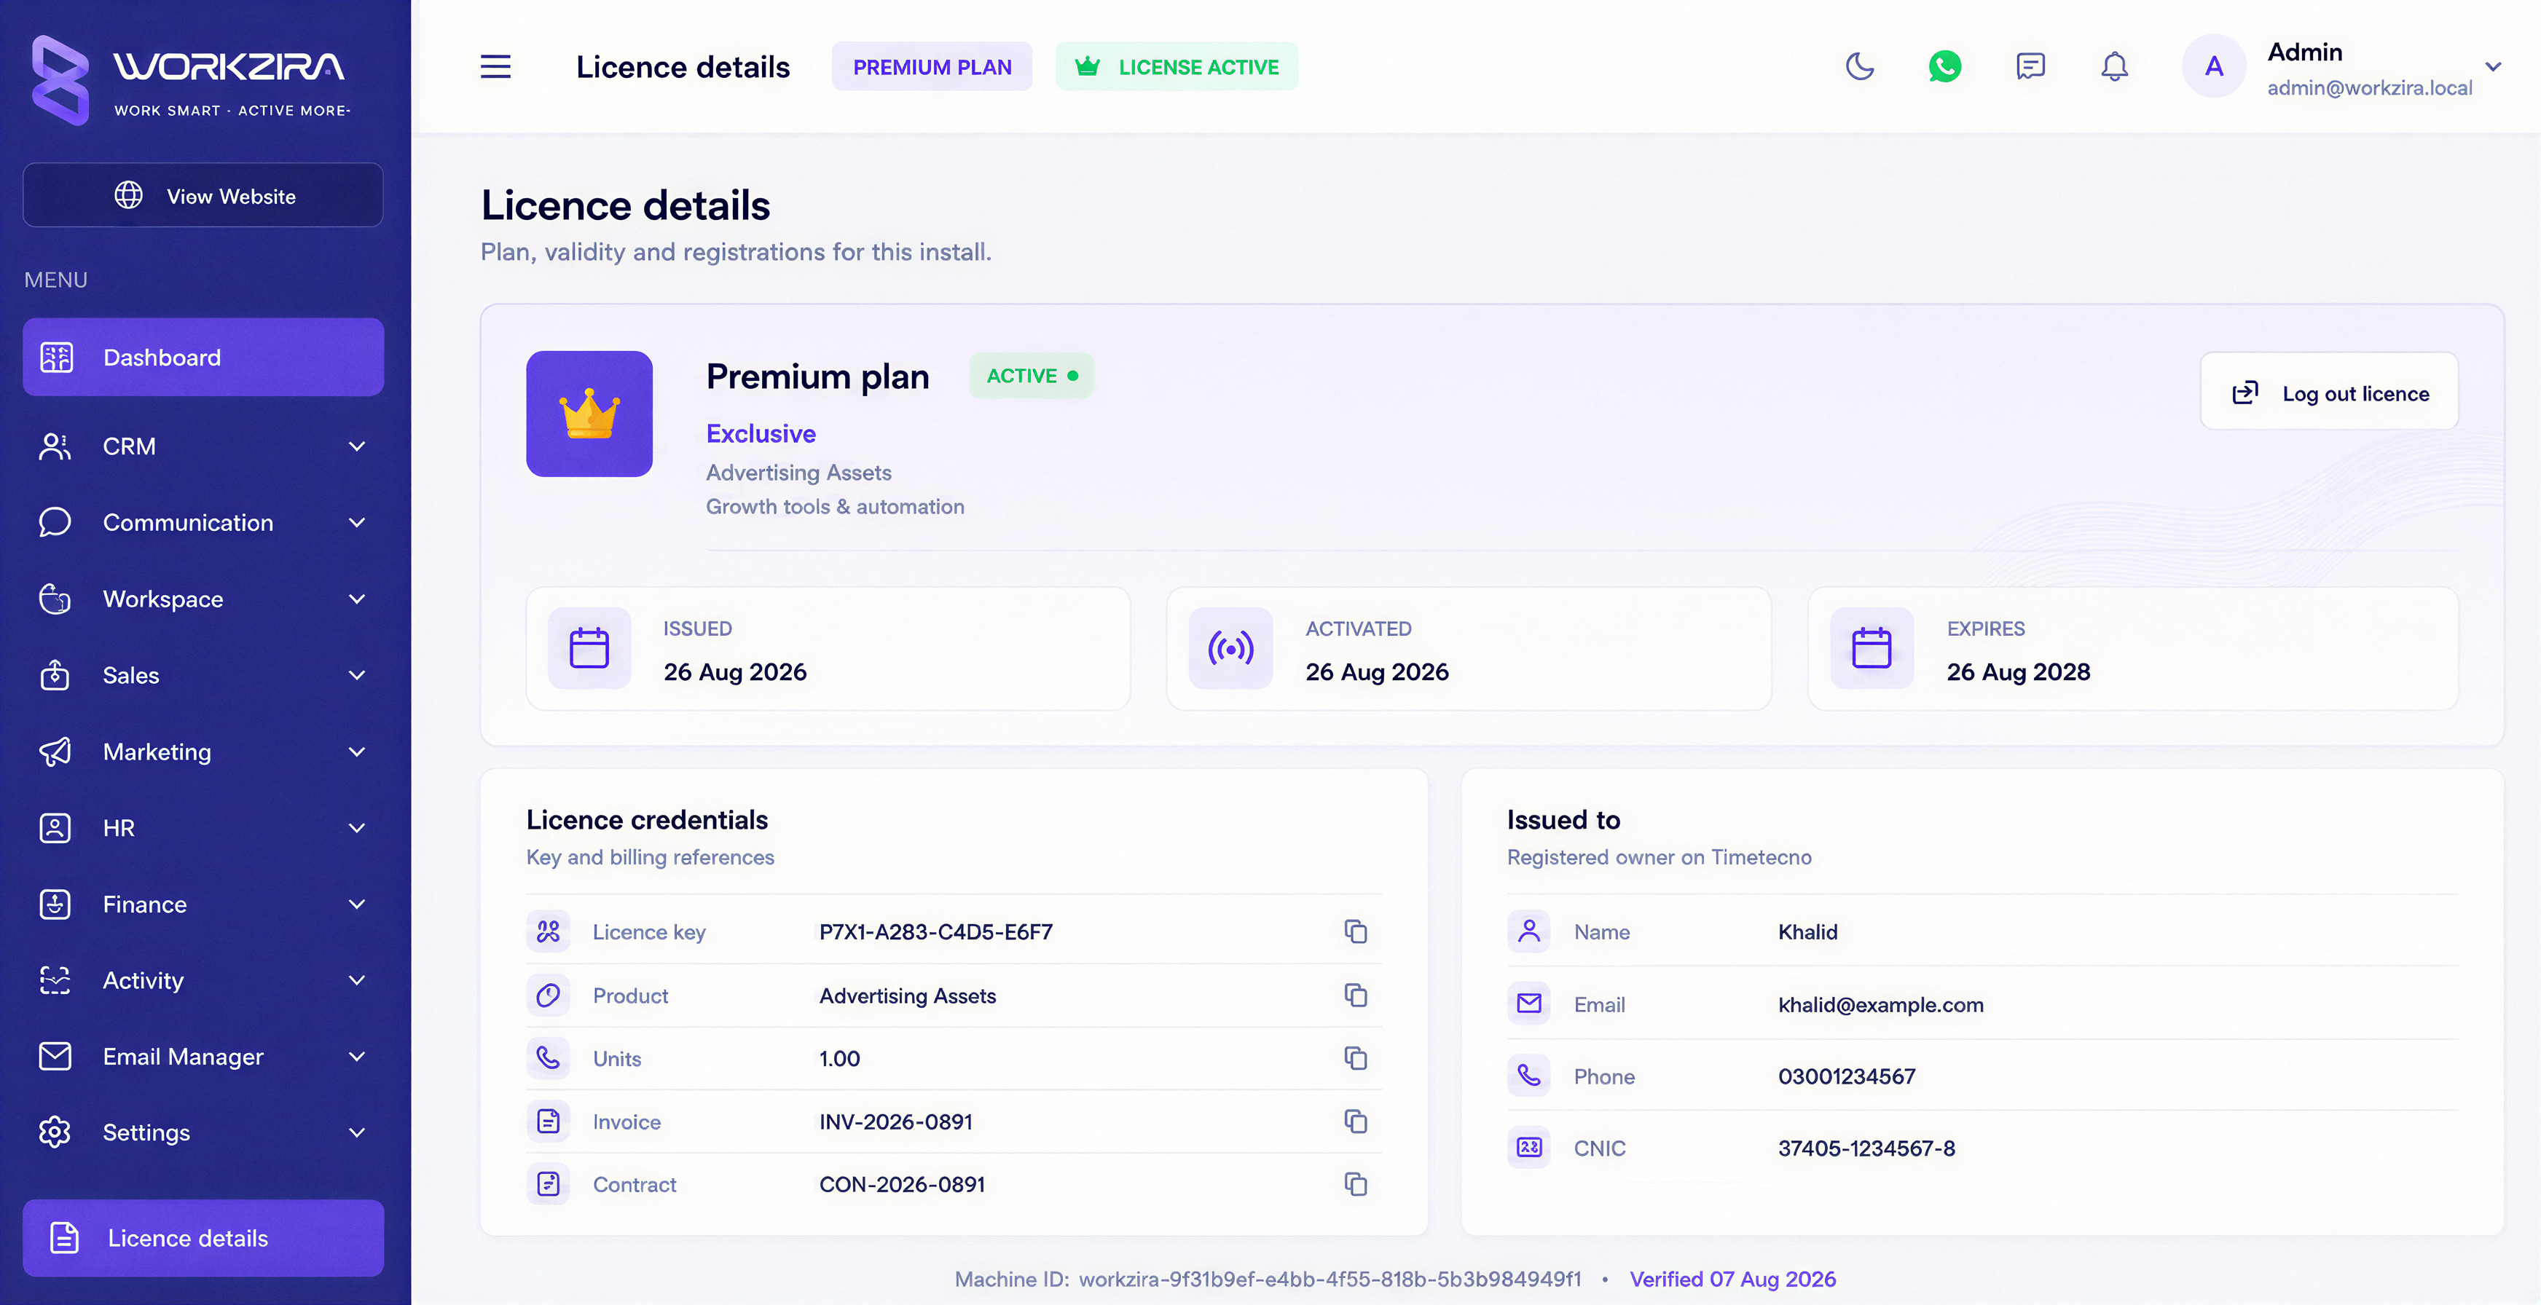This screenshot has width=2541, height=1305.
Task: Open the WhatsApp icon in header
Action: click(1944, 66)
